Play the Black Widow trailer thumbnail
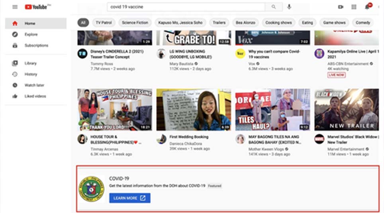 coord(347,109)
